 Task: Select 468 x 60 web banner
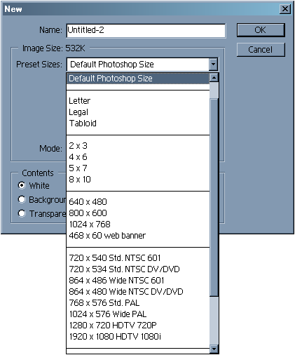[x=138, y=236]
